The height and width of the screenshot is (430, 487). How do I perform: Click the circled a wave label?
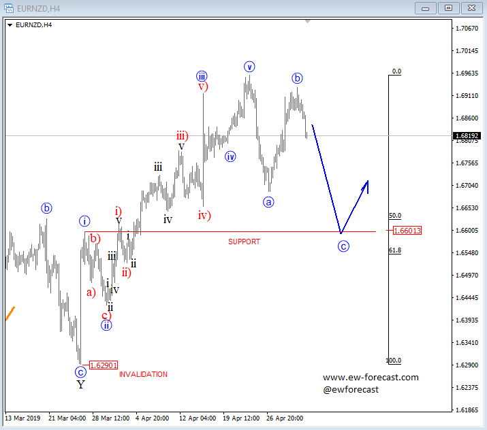[269, 201]
